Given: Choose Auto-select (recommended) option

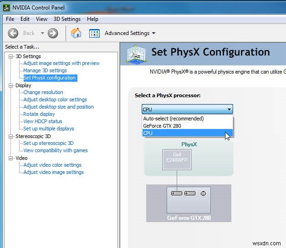Looking at the screenshot, I should pyautogui.click(x=187, y=119).
